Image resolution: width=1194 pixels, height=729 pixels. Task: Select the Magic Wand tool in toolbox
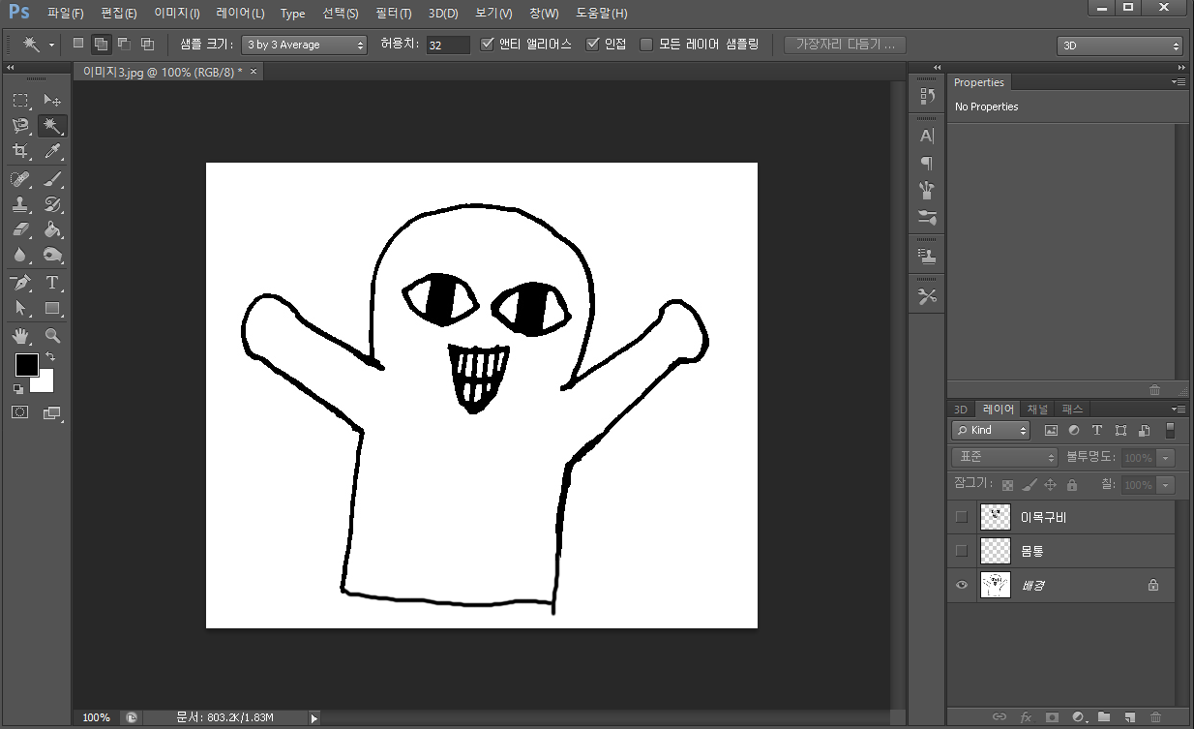click(x=52, y=126)
